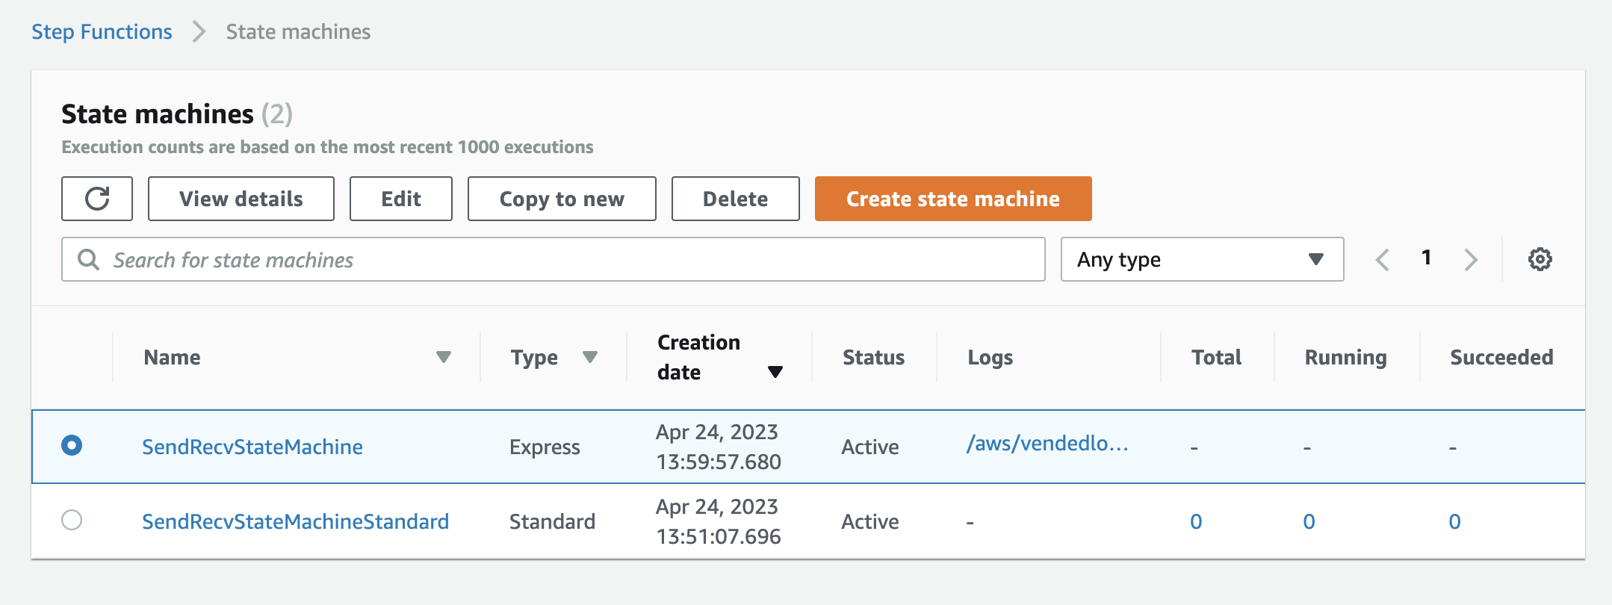
Task: Select the SendRecvStateMachine radio button
Action: pyautogui.click(x=72, y=446)
